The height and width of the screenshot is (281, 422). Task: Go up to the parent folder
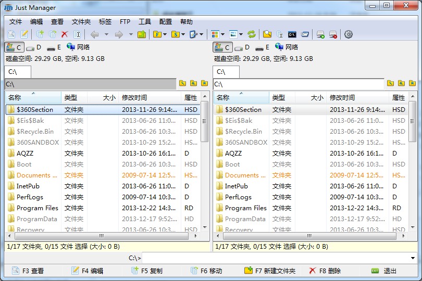(x=142, y=34)
